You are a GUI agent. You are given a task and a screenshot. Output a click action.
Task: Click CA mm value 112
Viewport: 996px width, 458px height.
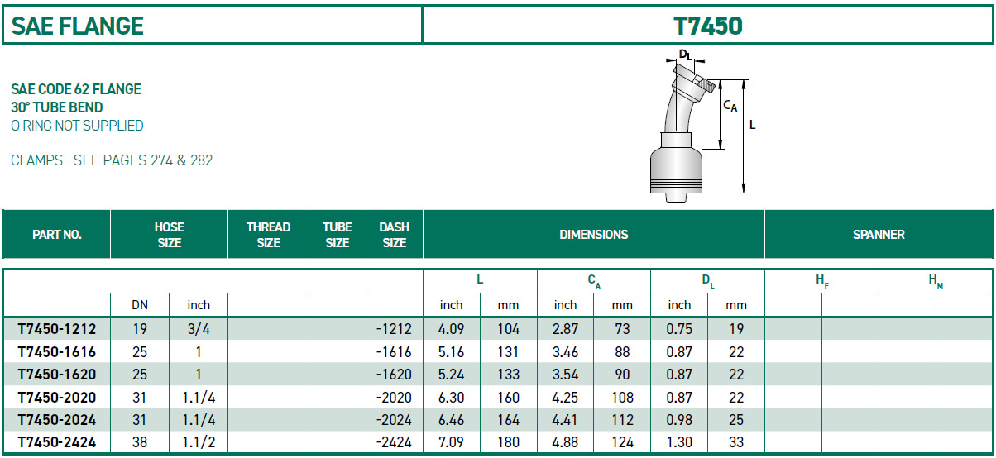(622, 419)
